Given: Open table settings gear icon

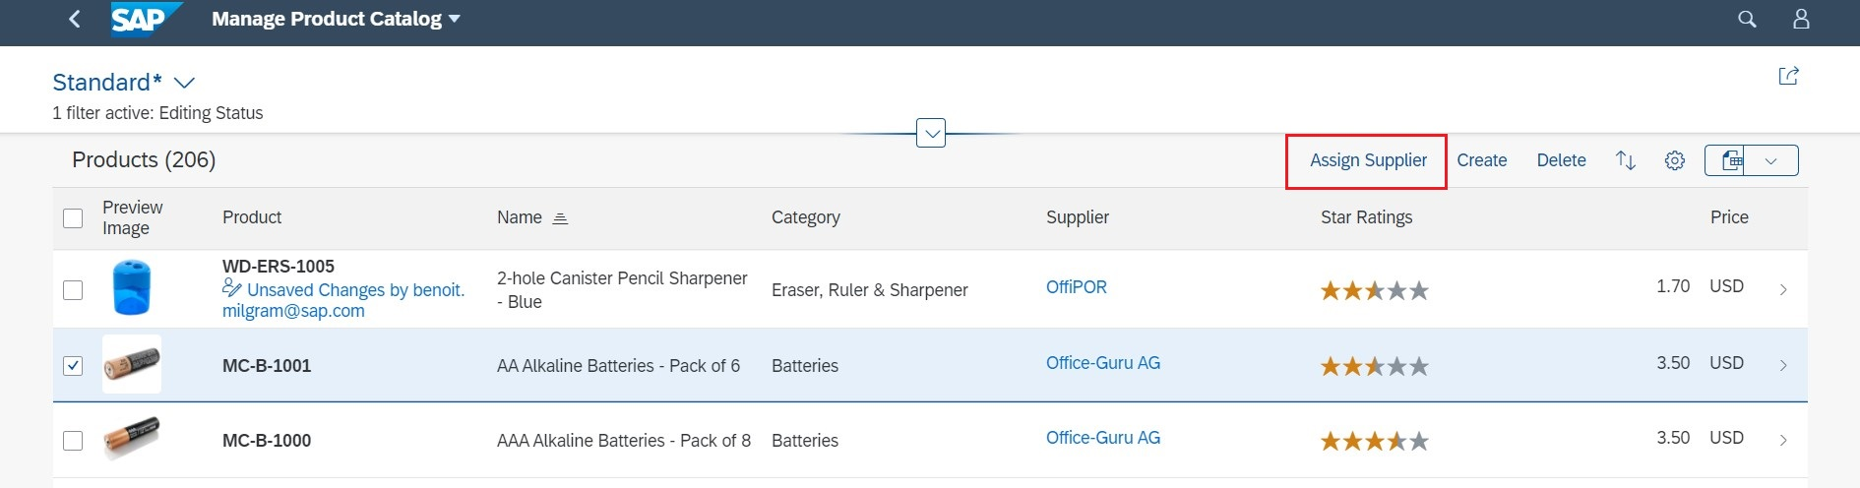Looking at the screenshot, I should [1675, 160].
